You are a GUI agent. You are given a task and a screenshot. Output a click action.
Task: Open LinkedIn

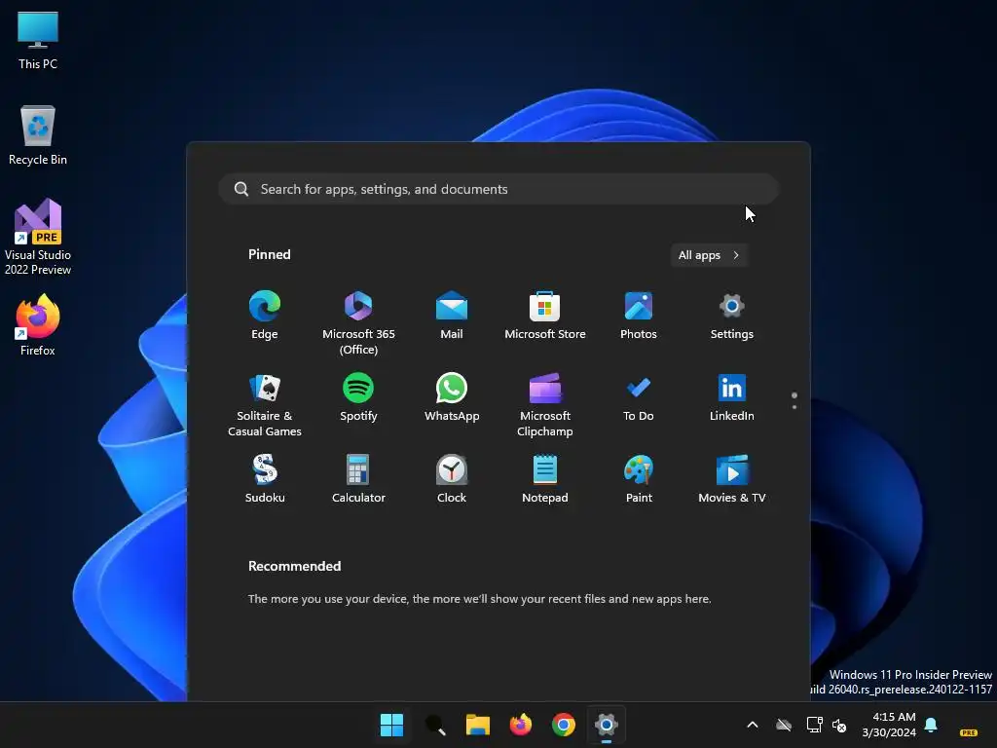pyautogui.click(x=732, y=398)
